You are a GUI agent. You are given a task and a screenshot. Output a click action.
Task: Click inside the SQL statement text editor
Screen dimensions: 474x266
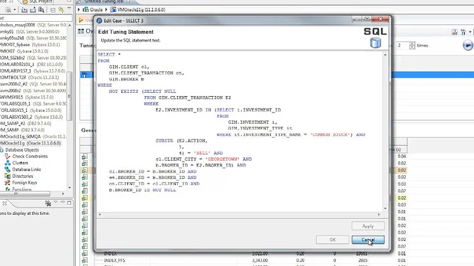(x=240, y=131)
